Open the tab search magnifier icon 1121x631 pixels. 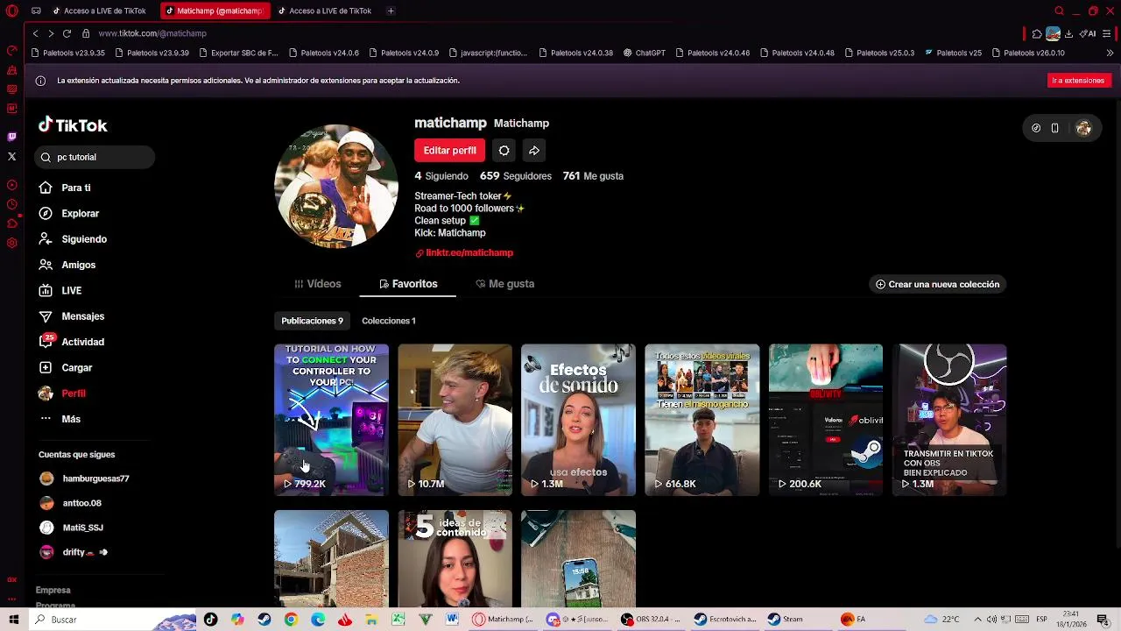(1059, 11)
